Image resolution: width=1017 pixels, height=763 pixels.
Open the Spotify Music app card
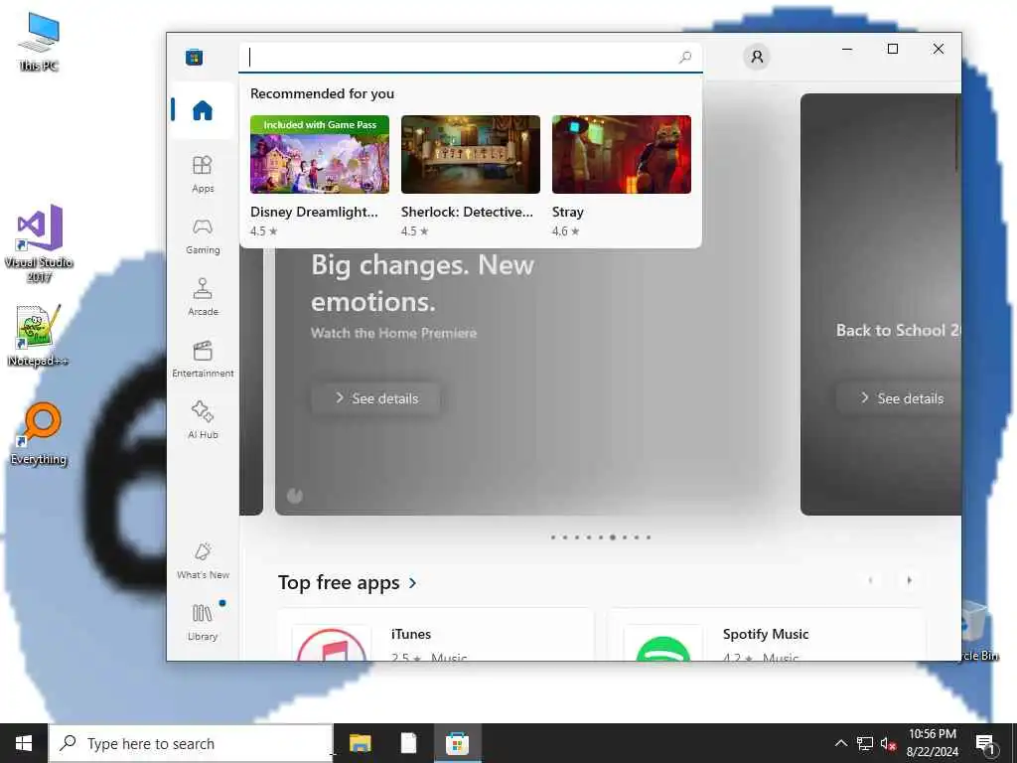click(767, 636)
